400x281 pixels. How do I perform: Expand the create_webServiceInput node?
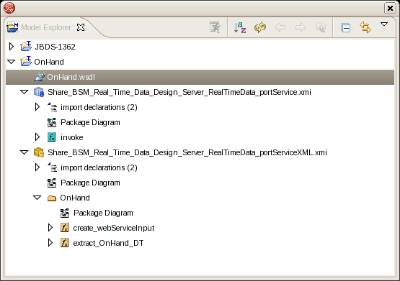click(50, 228)
